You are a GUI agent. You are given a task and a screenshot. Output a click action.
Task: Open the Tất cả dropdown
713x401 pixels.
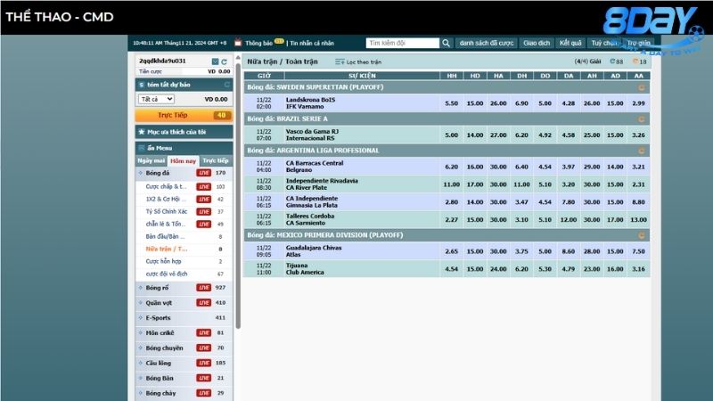point(156,99)
